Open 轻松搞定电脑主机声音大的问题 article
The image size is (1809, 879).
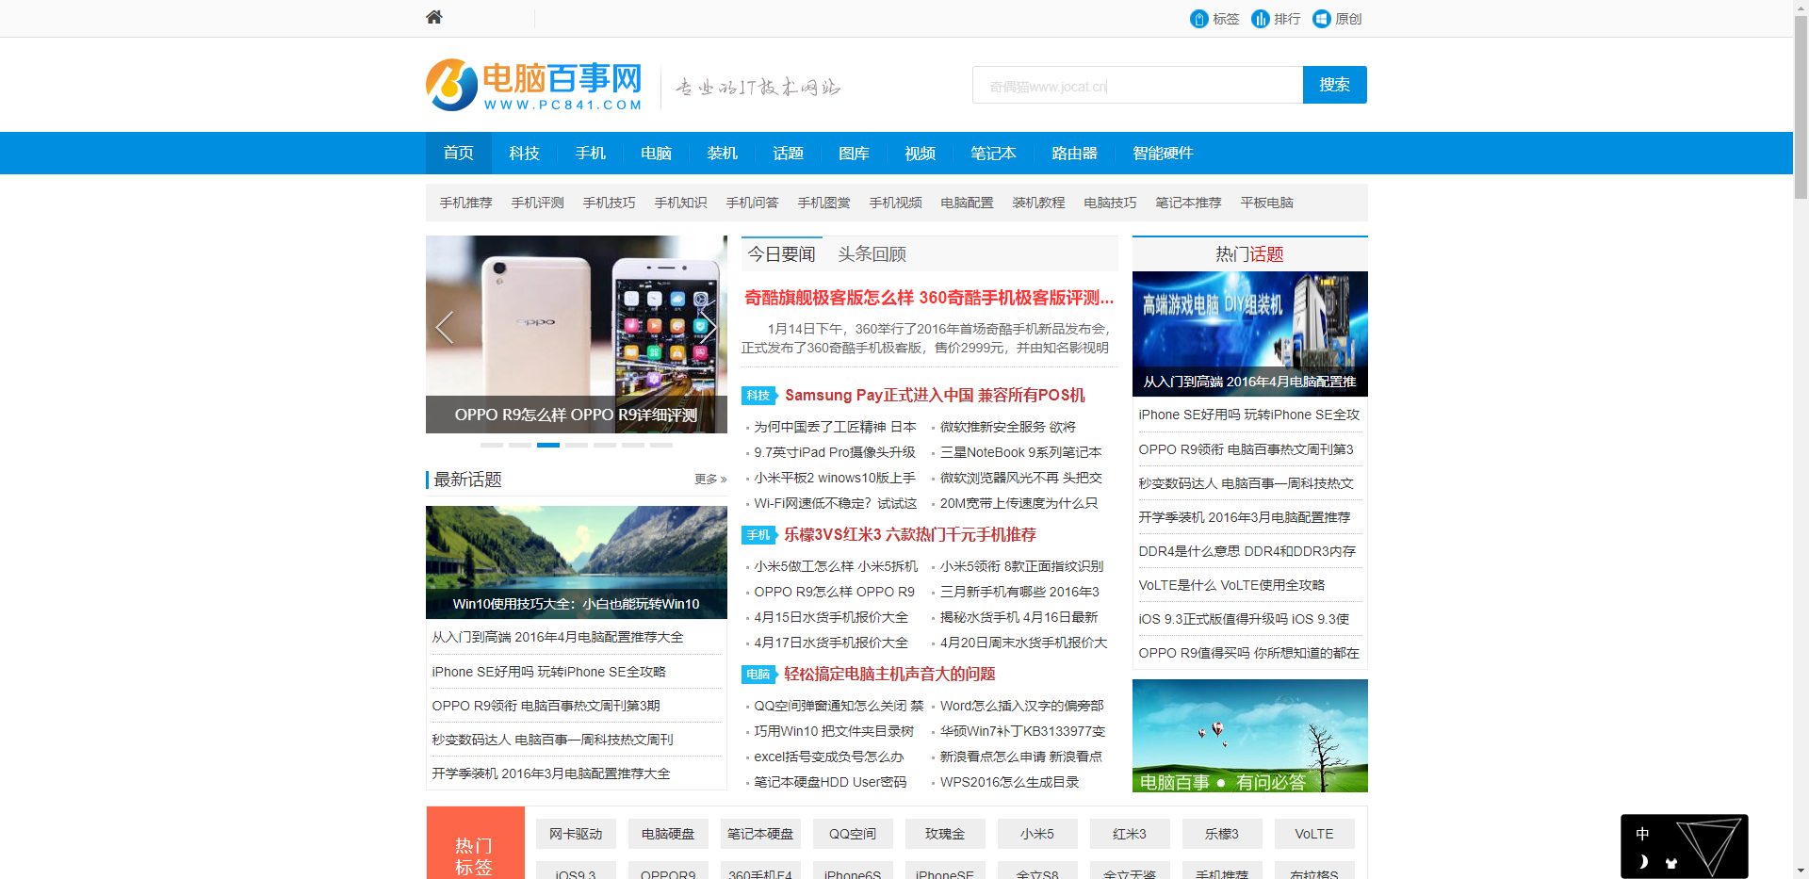tap(889, 675)
